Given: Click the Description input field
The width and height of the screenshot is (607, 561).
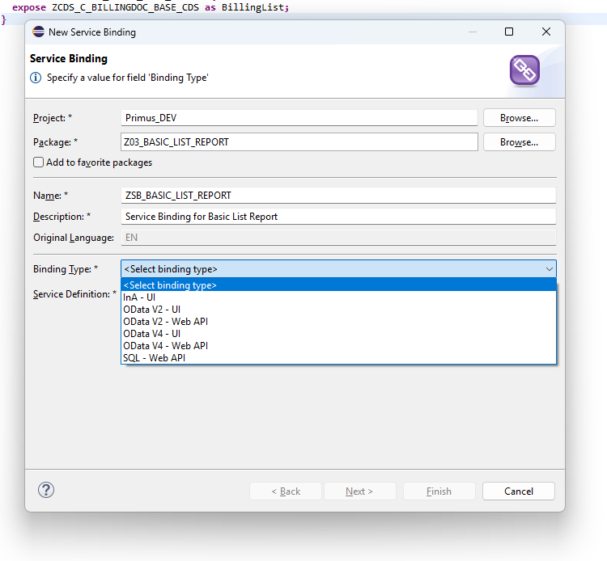Looking at the screenshot, I should (339, 216).
